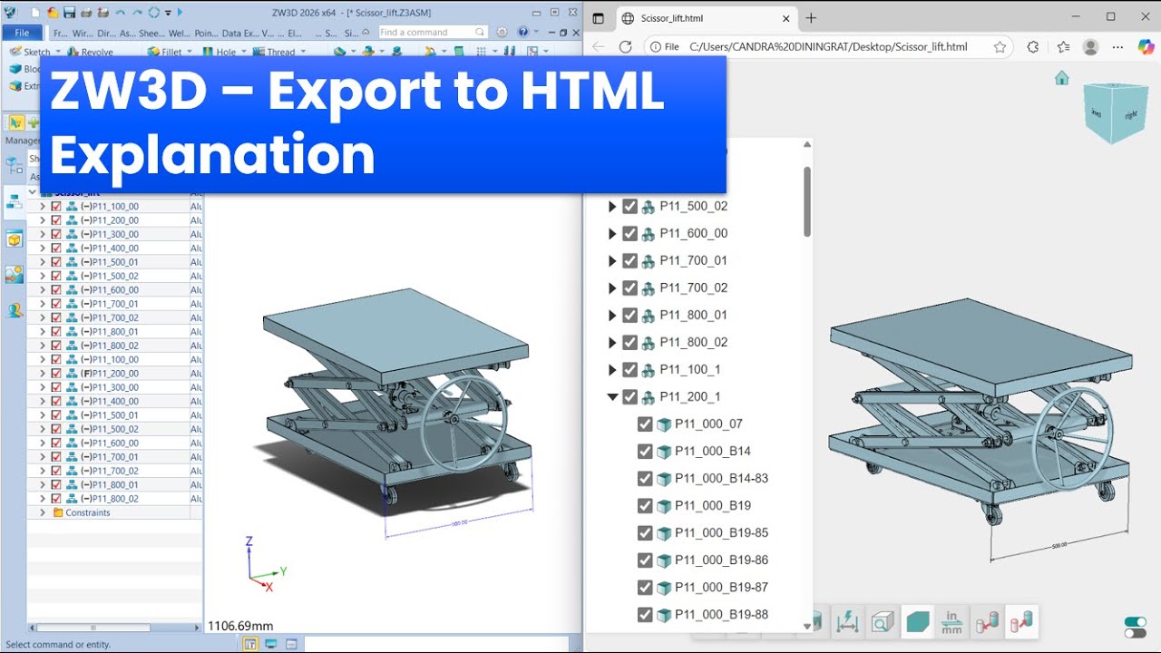Uncheck P11_600_00 in HTML viewer tree
This screenshot has width=1161, height=653.
pyautogui.click(x=630, y=233)
